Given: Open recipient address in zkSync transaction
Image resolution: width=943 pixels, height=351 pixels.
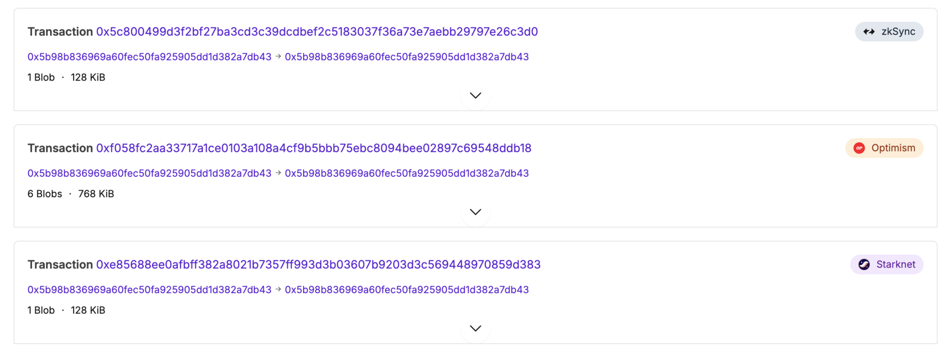Looking at the screenshot, I should [407, 57].
